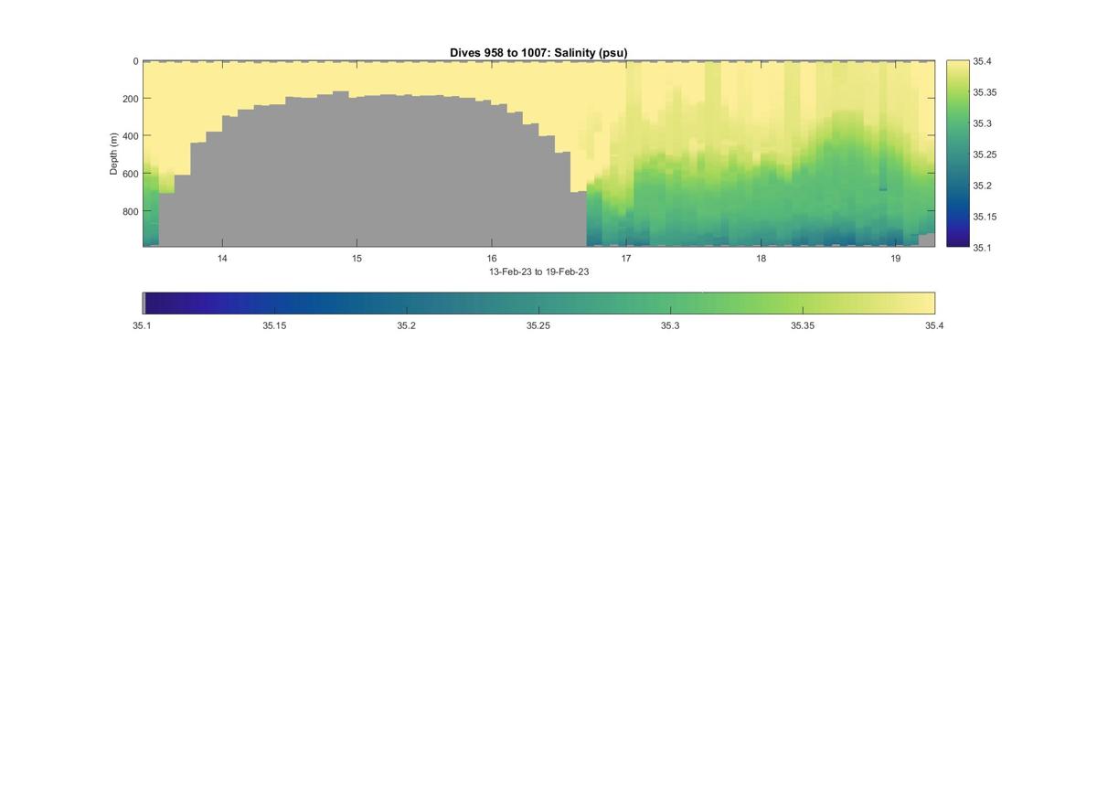Click vertical colorbar label 35.35
This screenshot has height=809, width=1097.
coord(985,92)
